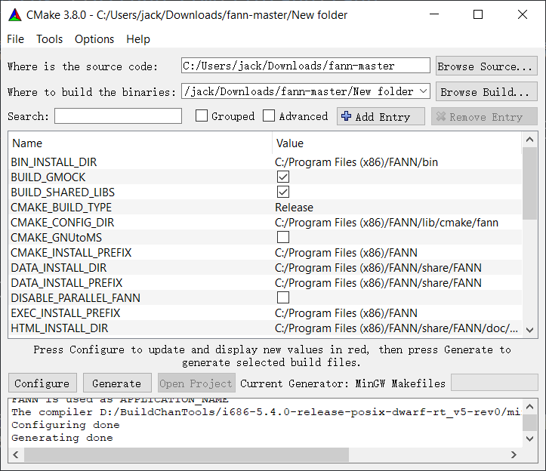
Task: Open the Tools menu
Action: tap(50, 39)
